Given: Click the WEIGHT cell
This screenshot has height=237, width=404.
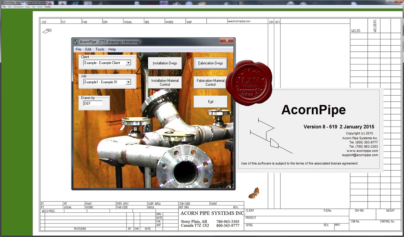Looking at the screenshot, I should (388, 214).
